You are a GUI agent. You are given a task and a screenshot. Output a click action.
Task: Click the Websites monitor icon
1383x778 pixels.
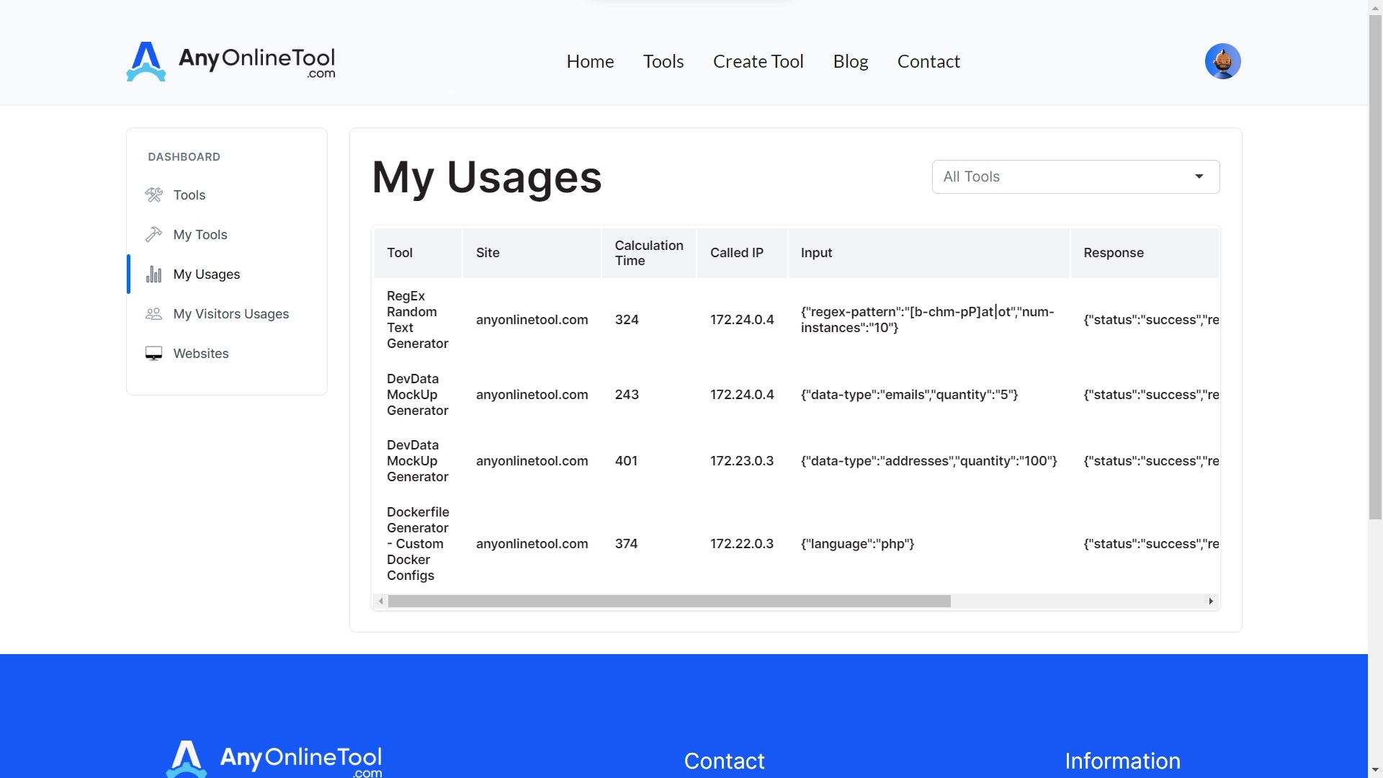click(153, 354)
